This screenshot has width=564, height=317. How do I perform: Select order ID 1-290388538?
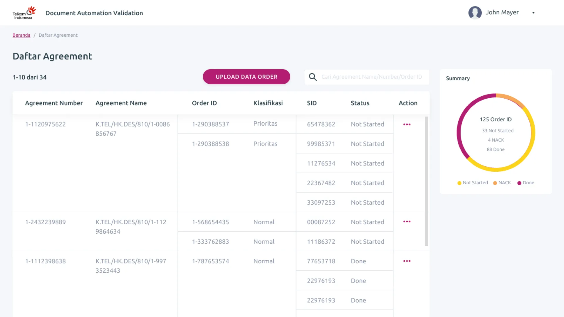coord(211,144)
